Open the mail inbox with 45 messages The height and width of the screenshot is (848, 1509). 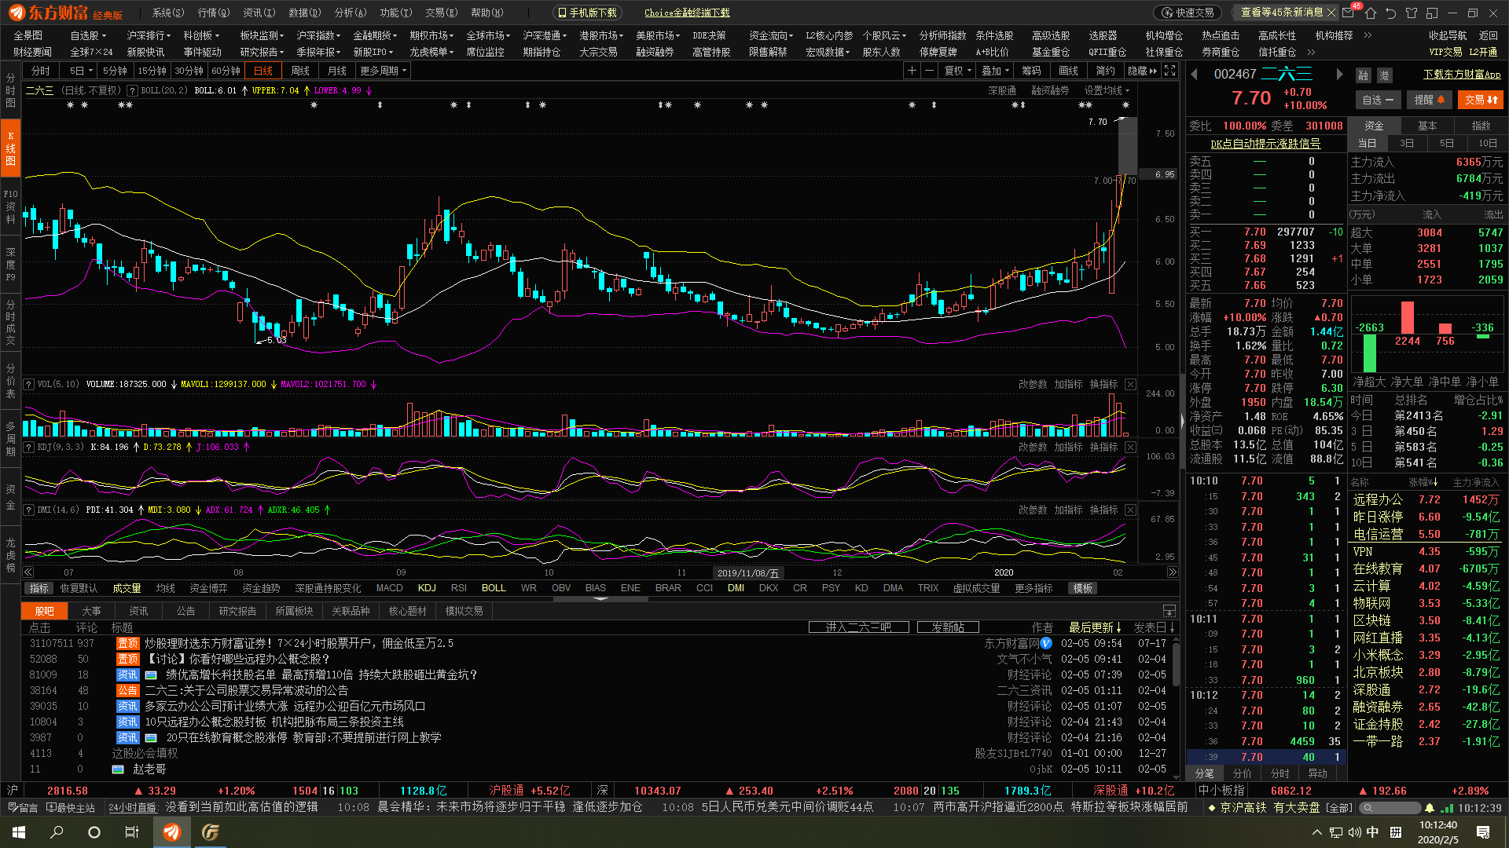(1349, 13)
